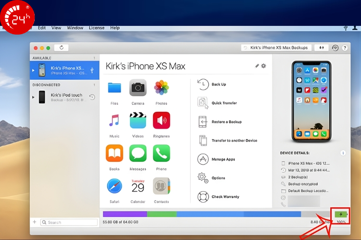
Task: Select Check Warranty
Action: pyautogui.click(x=218, y=197)
